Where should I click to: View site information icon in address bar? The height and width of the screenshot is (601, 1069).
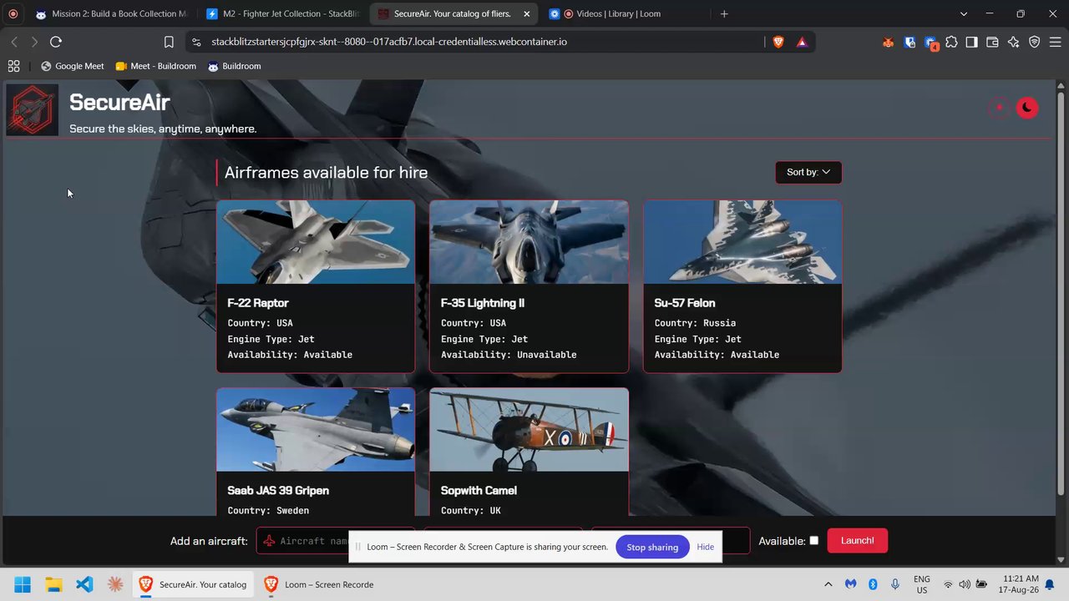tap(195, 42)
